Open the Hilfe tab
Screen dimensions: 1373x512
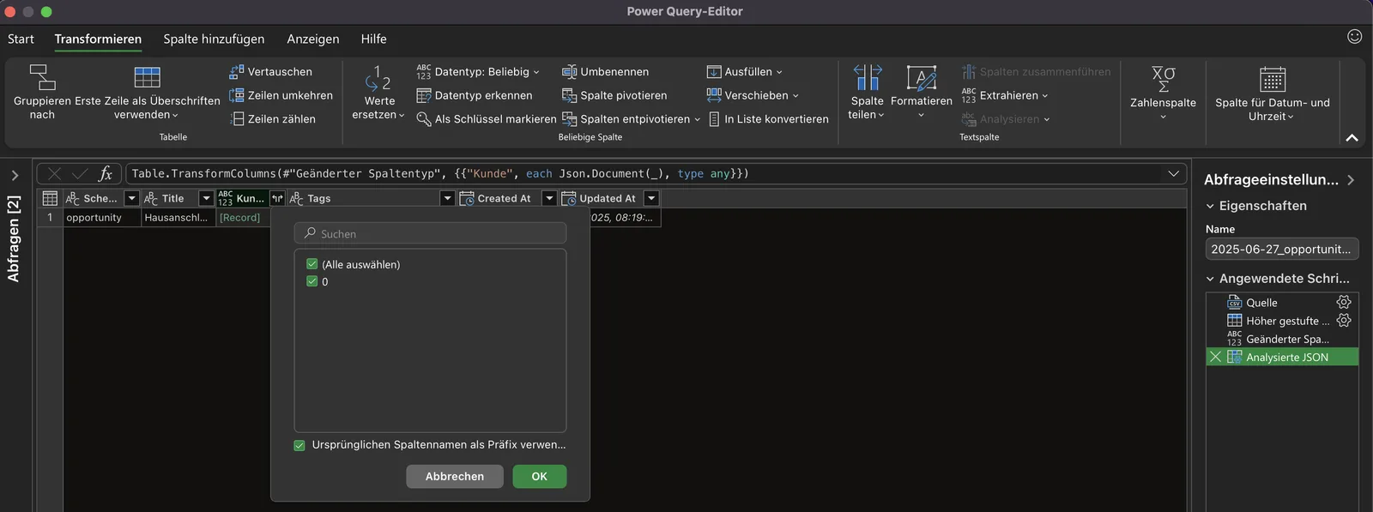pyautogui.click(x=373, y=39)
